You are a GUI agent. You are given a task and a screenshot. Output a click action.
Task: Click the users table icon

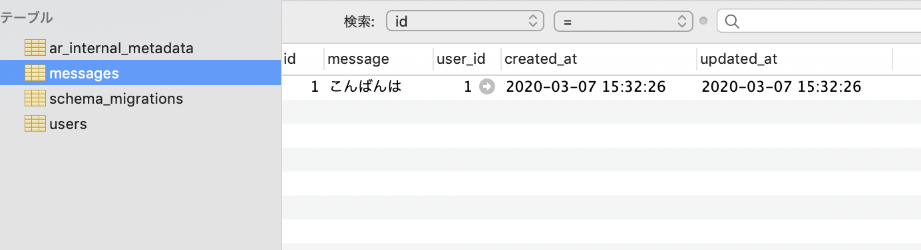35,124
